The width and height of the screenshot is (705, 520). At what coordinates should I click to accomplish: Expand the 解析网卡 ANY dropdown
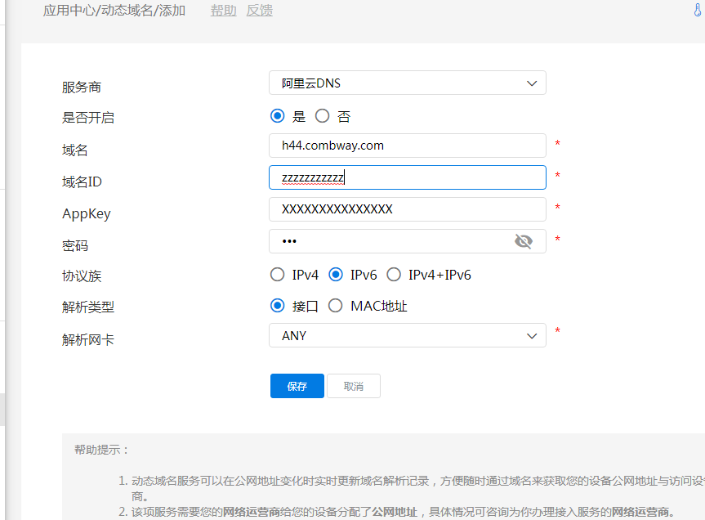pyautogui.click(x=407, y=336)
